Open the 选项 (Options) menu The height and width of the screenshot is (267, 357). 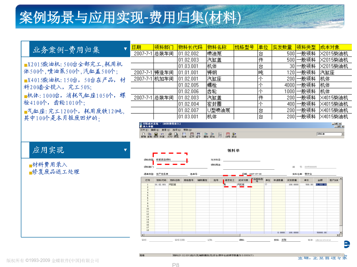tap(177, 130)
